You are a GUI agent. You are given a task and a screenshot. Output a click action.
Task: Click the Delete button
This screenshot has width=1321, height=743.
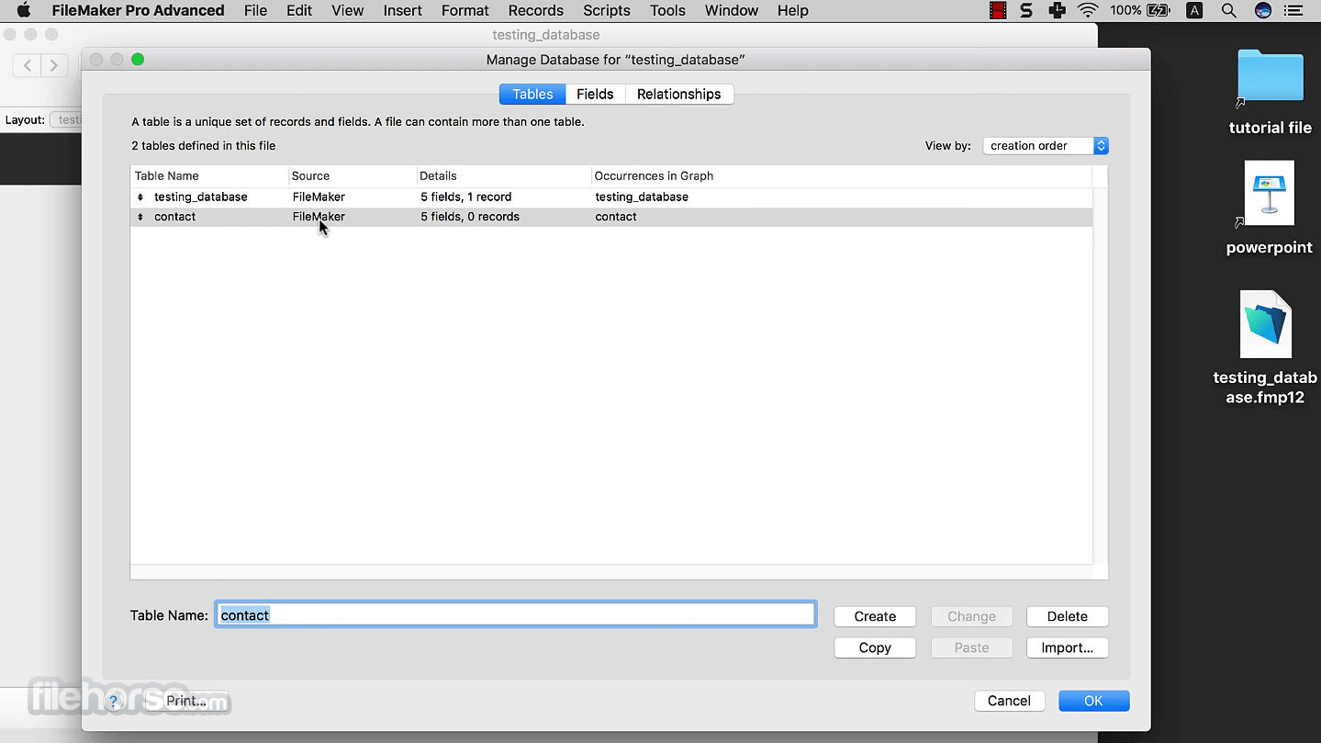point(1068,617)
